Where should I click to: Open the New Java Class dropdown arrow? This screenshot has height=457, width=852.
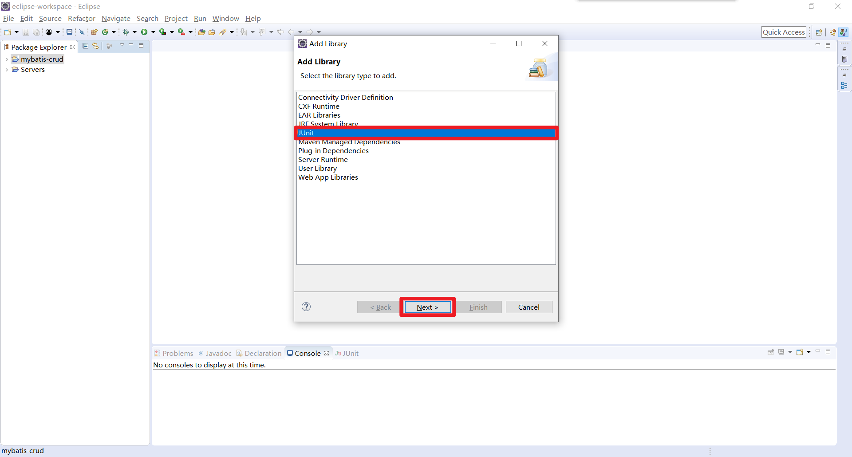coord(114,32)
